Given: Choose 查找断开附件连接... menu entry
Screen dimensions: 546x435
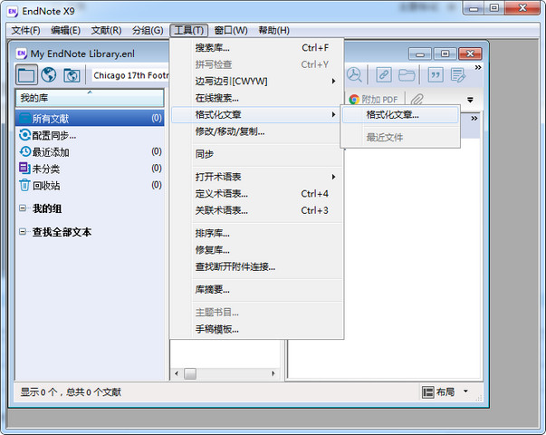Looking at the screenshot, I should coord(256,266).
